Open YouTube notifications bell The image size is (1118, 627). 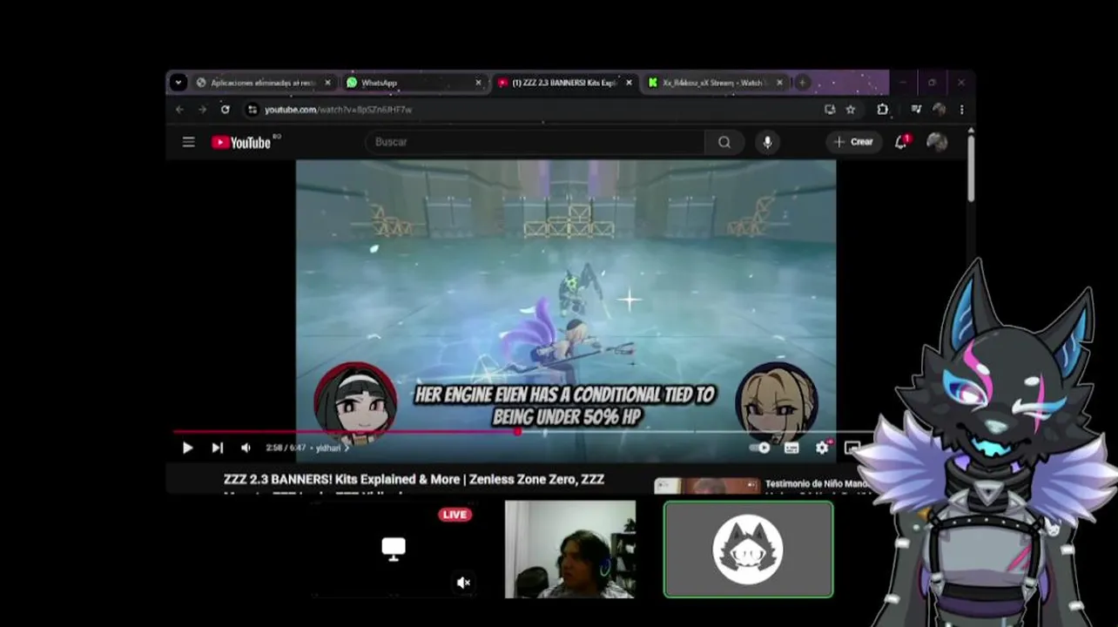point(901,142)
